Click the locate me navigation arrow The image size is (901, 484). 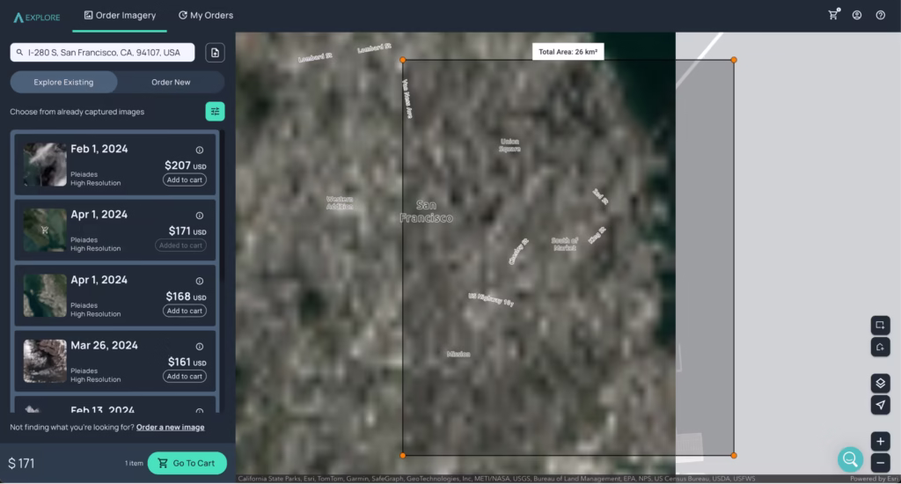pos(880,405)
